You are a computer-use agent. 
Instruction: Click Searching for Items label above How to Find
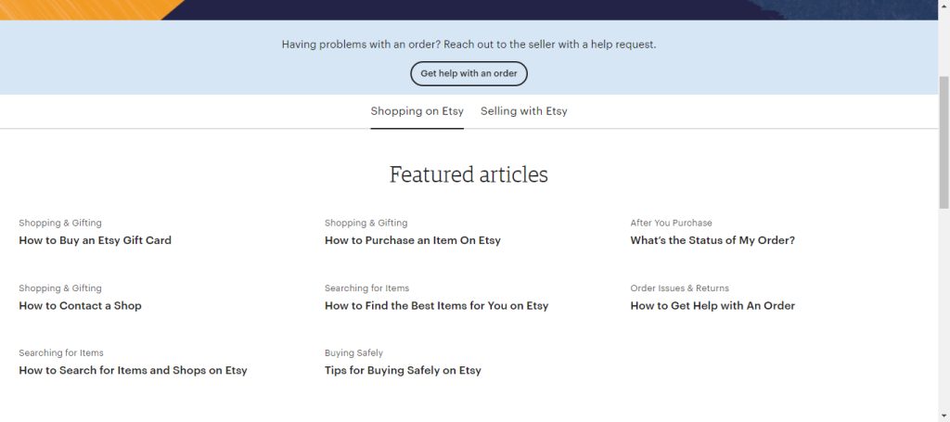pyautogui.click(x=366, y=288)
